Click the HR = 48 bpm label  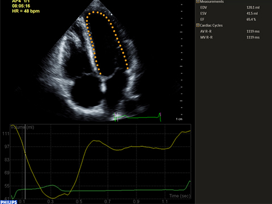click(26, 11)
